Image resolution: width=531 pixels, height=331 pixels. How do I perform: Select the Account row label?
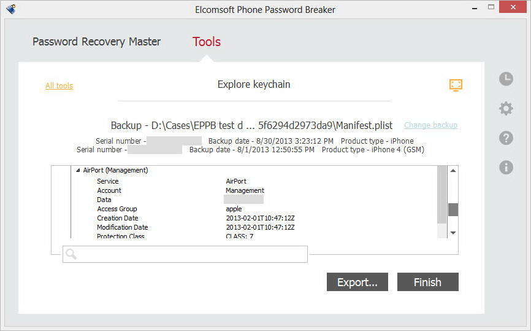109,190
